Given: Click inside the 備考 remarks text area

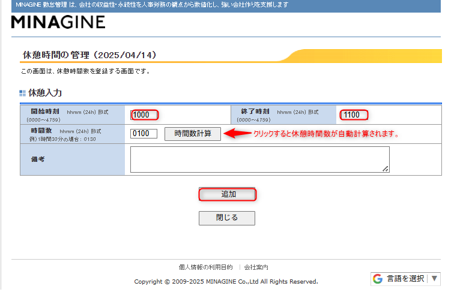Looking at the screenshot, I should (x=259, y=159).
